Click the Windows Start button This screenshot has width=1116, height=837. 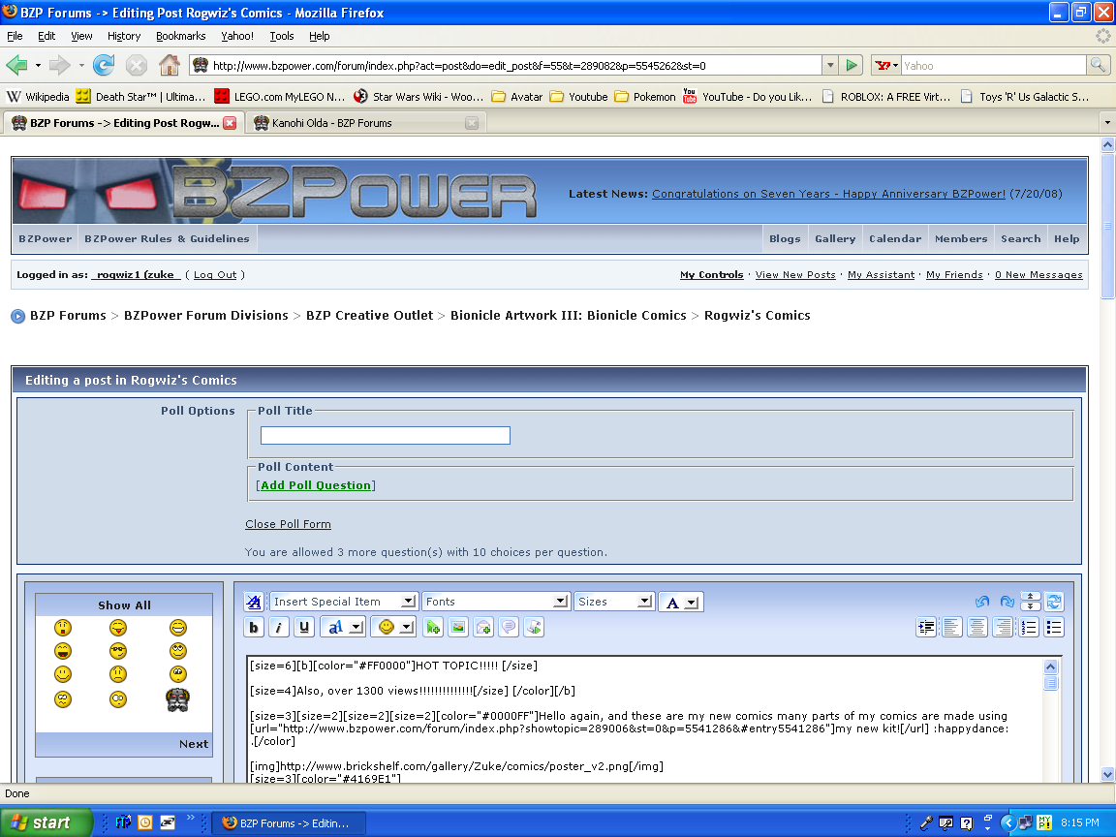46,822
